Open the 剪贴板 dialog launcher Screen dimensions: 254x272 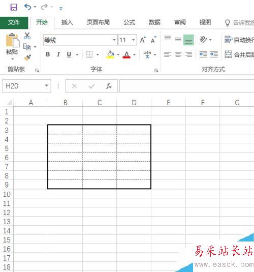point(37,71)
